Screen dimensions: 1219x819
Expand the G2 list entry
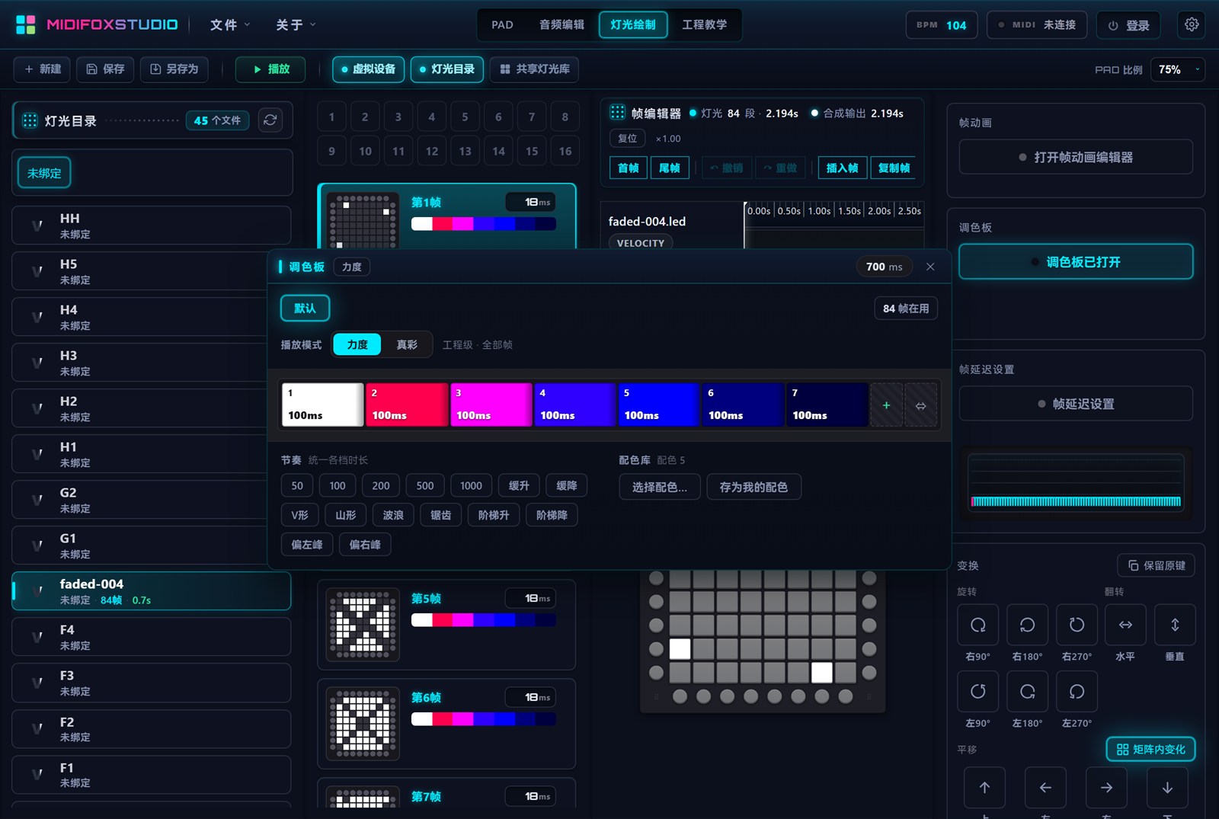click(151, 500)
